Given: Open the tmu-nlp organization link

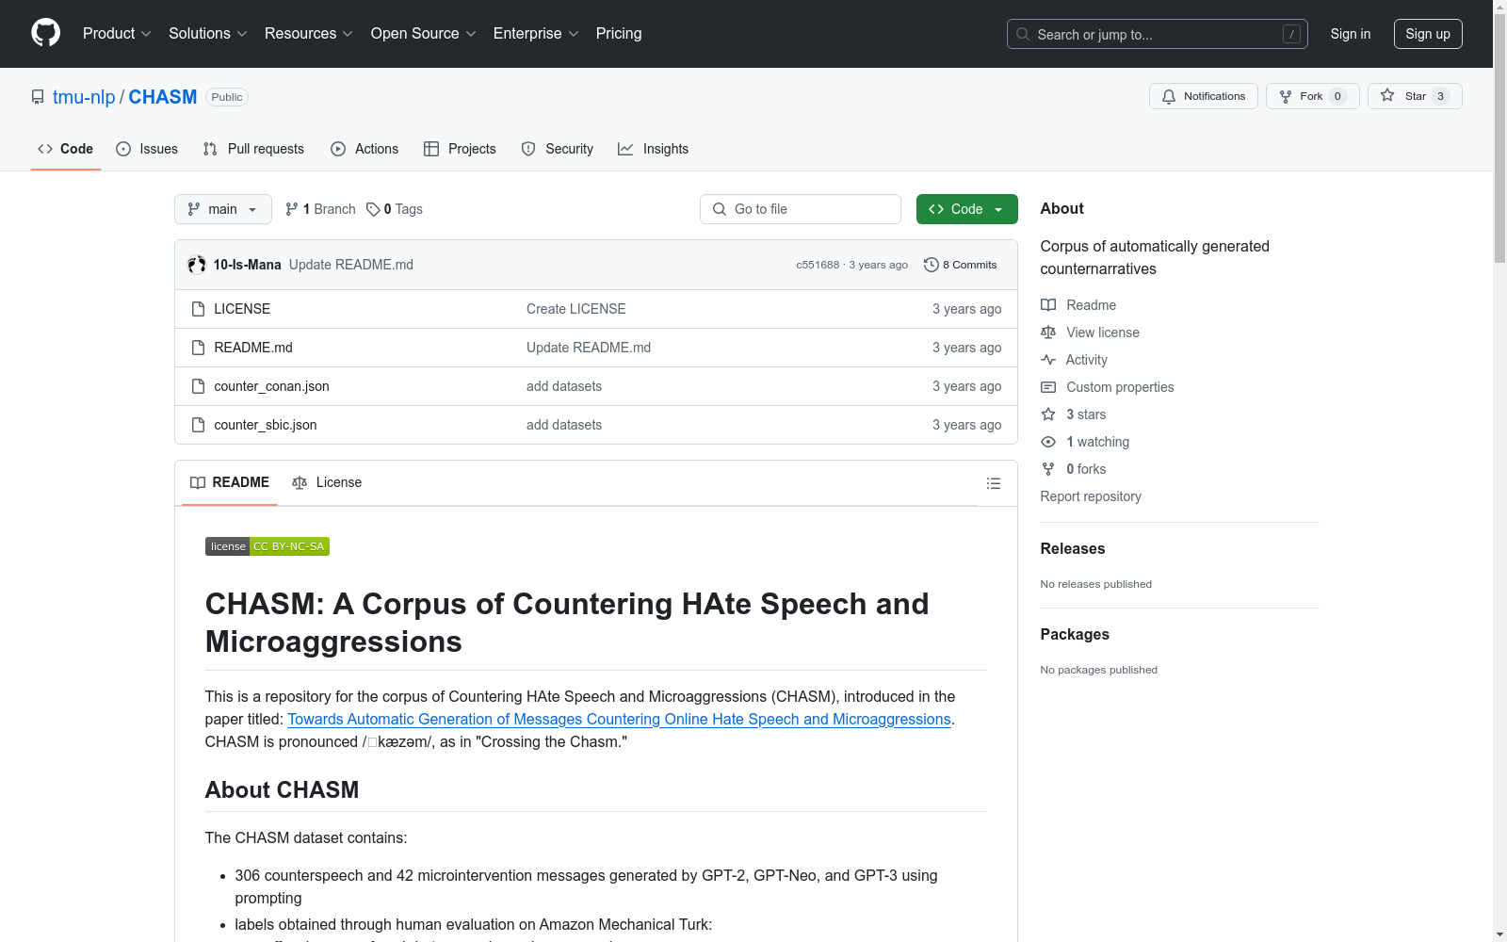Looking at the screenshot, I should tap(84, 97).
